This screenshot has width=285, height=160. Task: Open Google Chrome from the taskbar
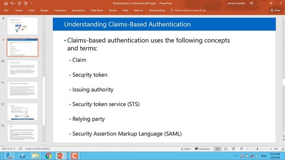coord(49,156)
